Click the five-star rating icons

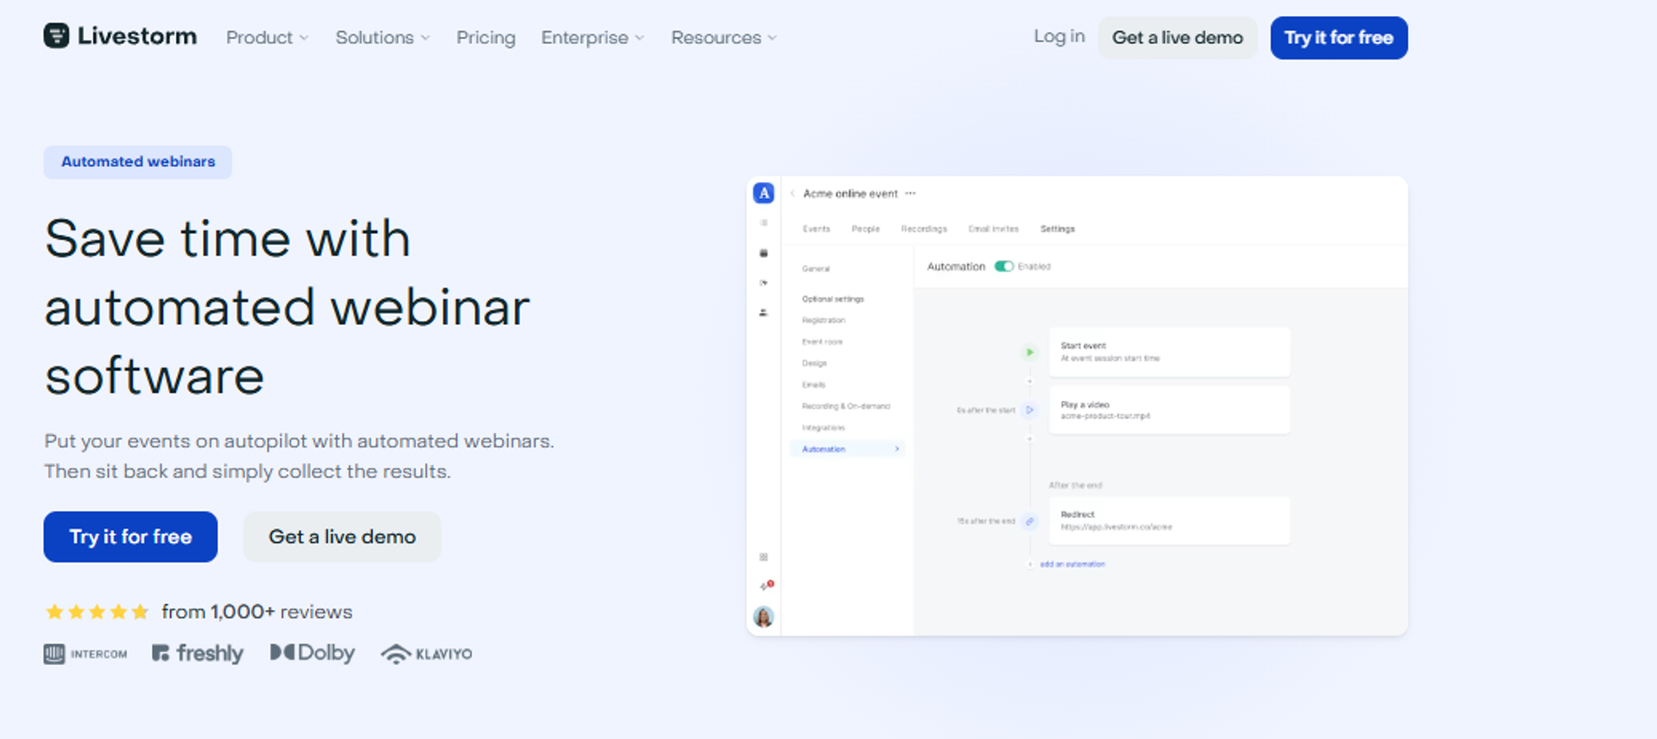click(x=97, y=611)
